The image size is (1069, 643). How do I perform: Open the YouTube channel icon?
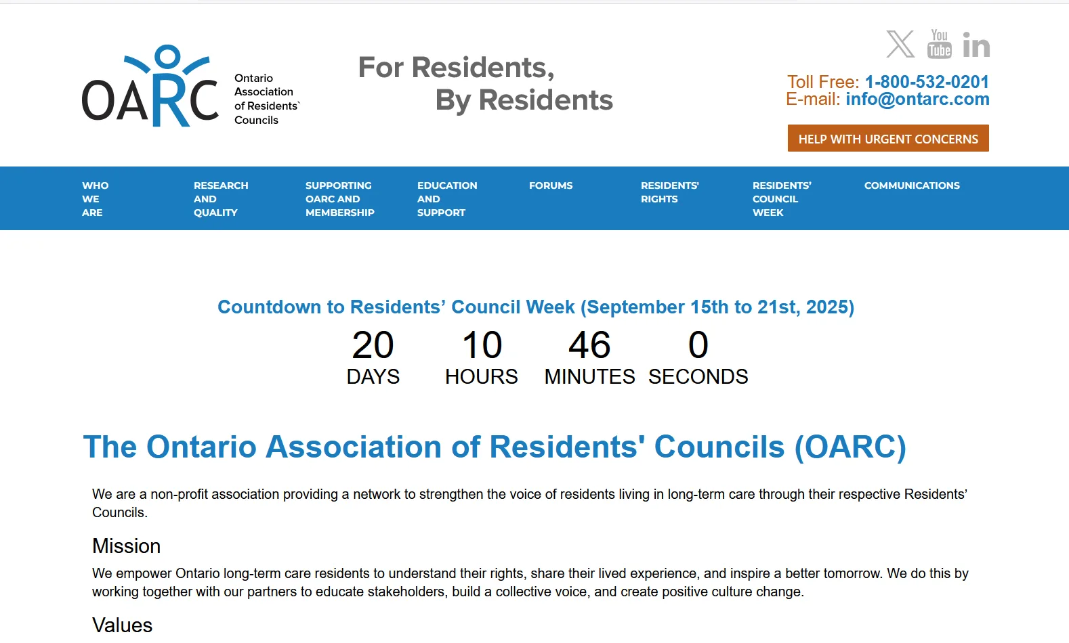939,45
